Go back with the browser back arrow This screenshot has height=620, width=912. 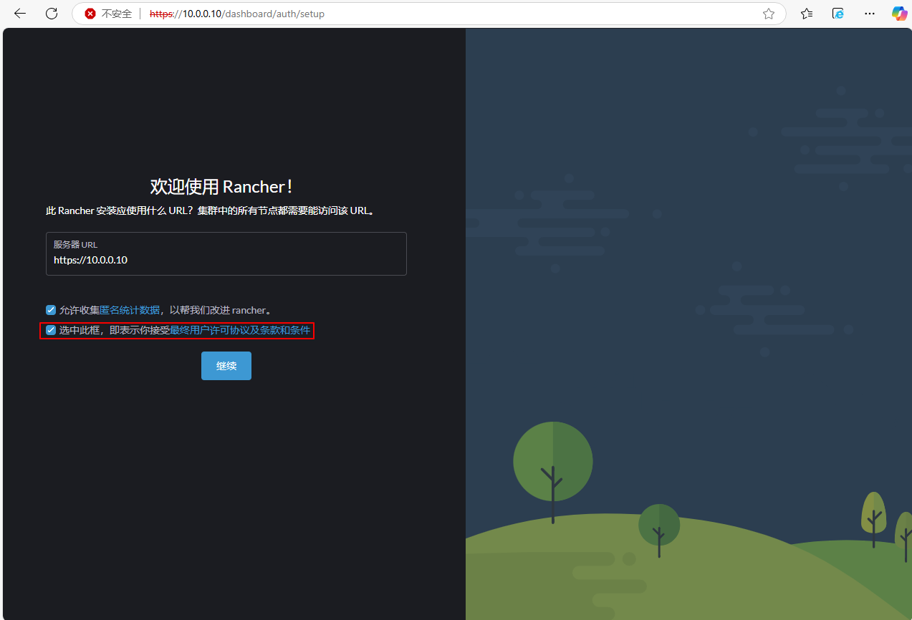click(x=20, y=14)
